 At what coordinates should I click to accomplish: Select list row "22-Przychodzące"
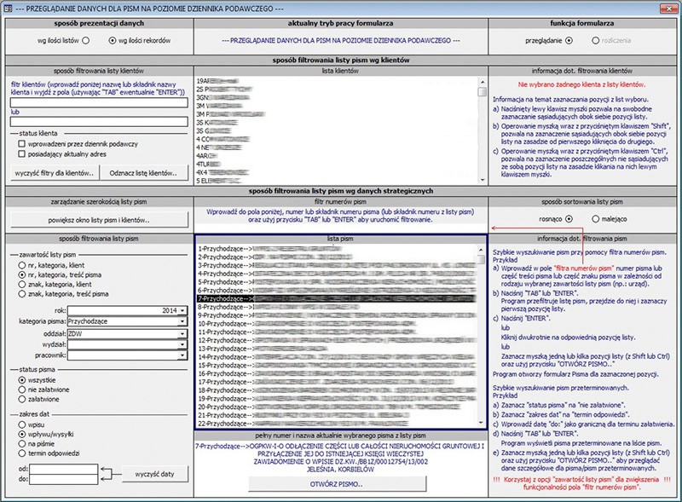point(337,424)
